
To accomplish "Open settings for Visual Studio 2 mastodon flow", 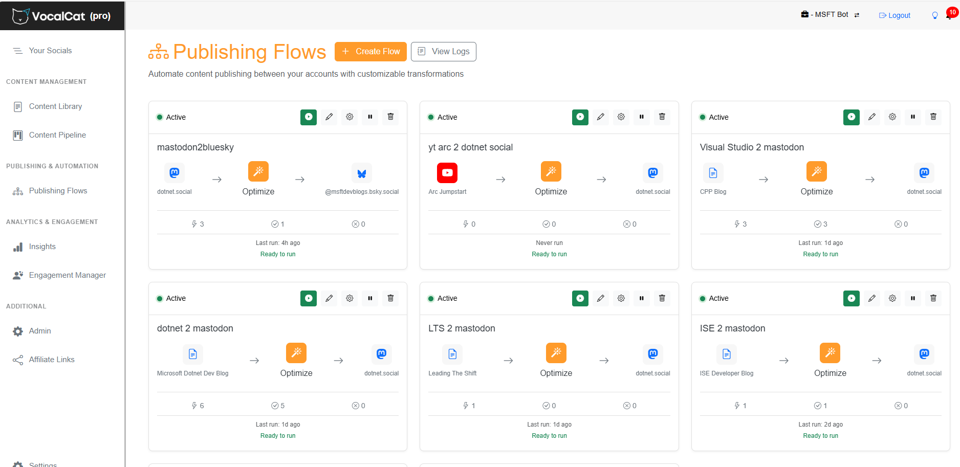I will tap(892, 117).
